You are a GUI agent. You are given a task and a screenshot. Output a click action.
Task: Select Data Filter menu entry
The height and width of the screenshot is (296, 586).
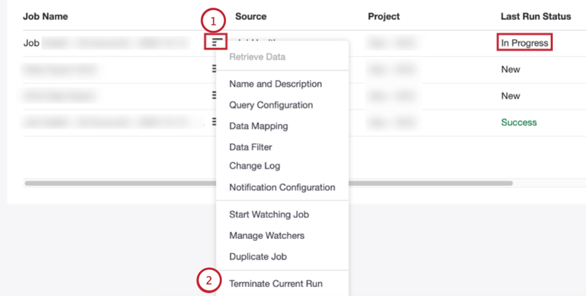(250, 147)
